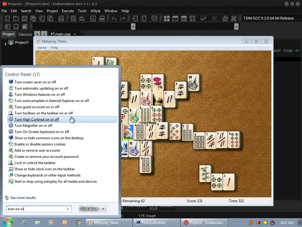Click the Redo arrow in Dev-C++ toolbar
302x227 pixels.
(x=122, y=19)
